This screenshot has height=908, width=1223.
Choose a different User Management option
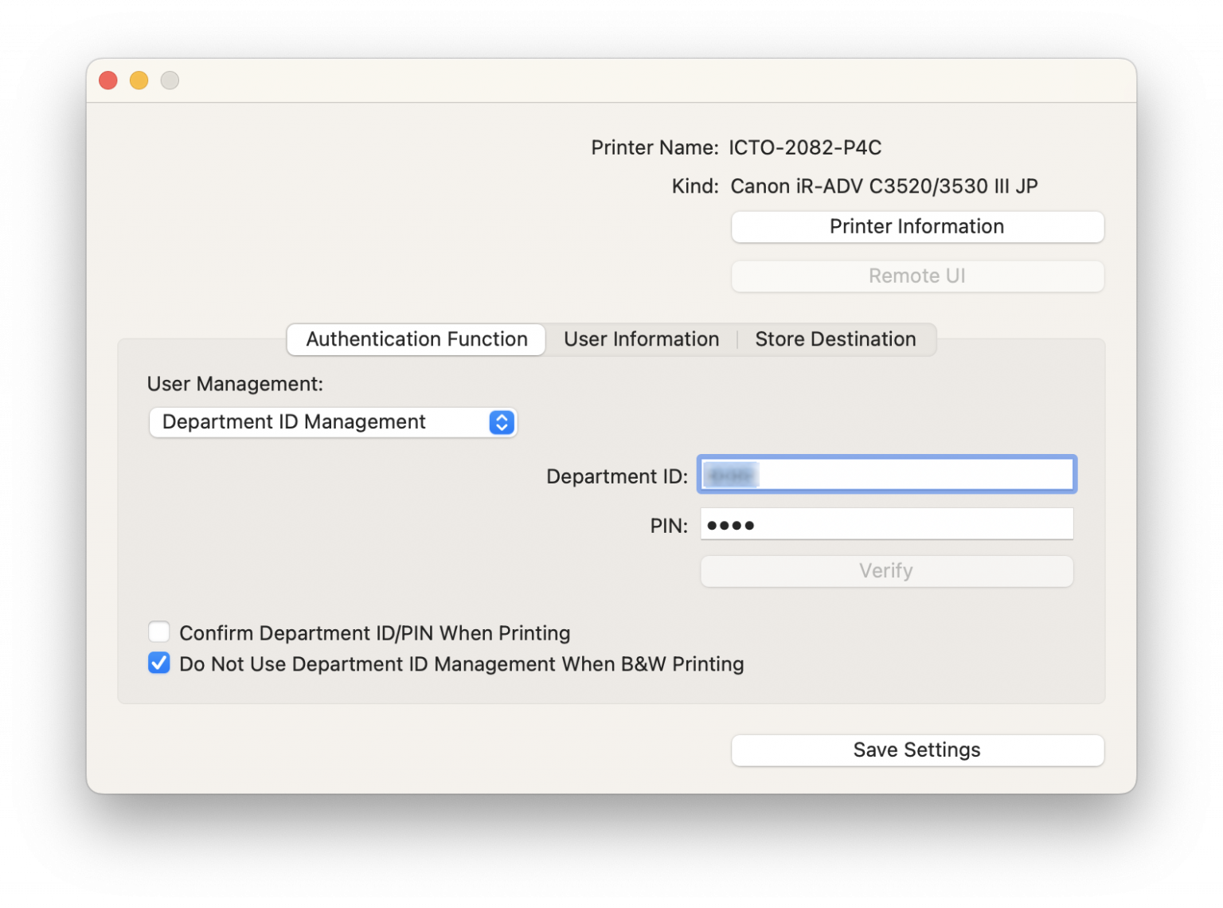tap(332, 422)
